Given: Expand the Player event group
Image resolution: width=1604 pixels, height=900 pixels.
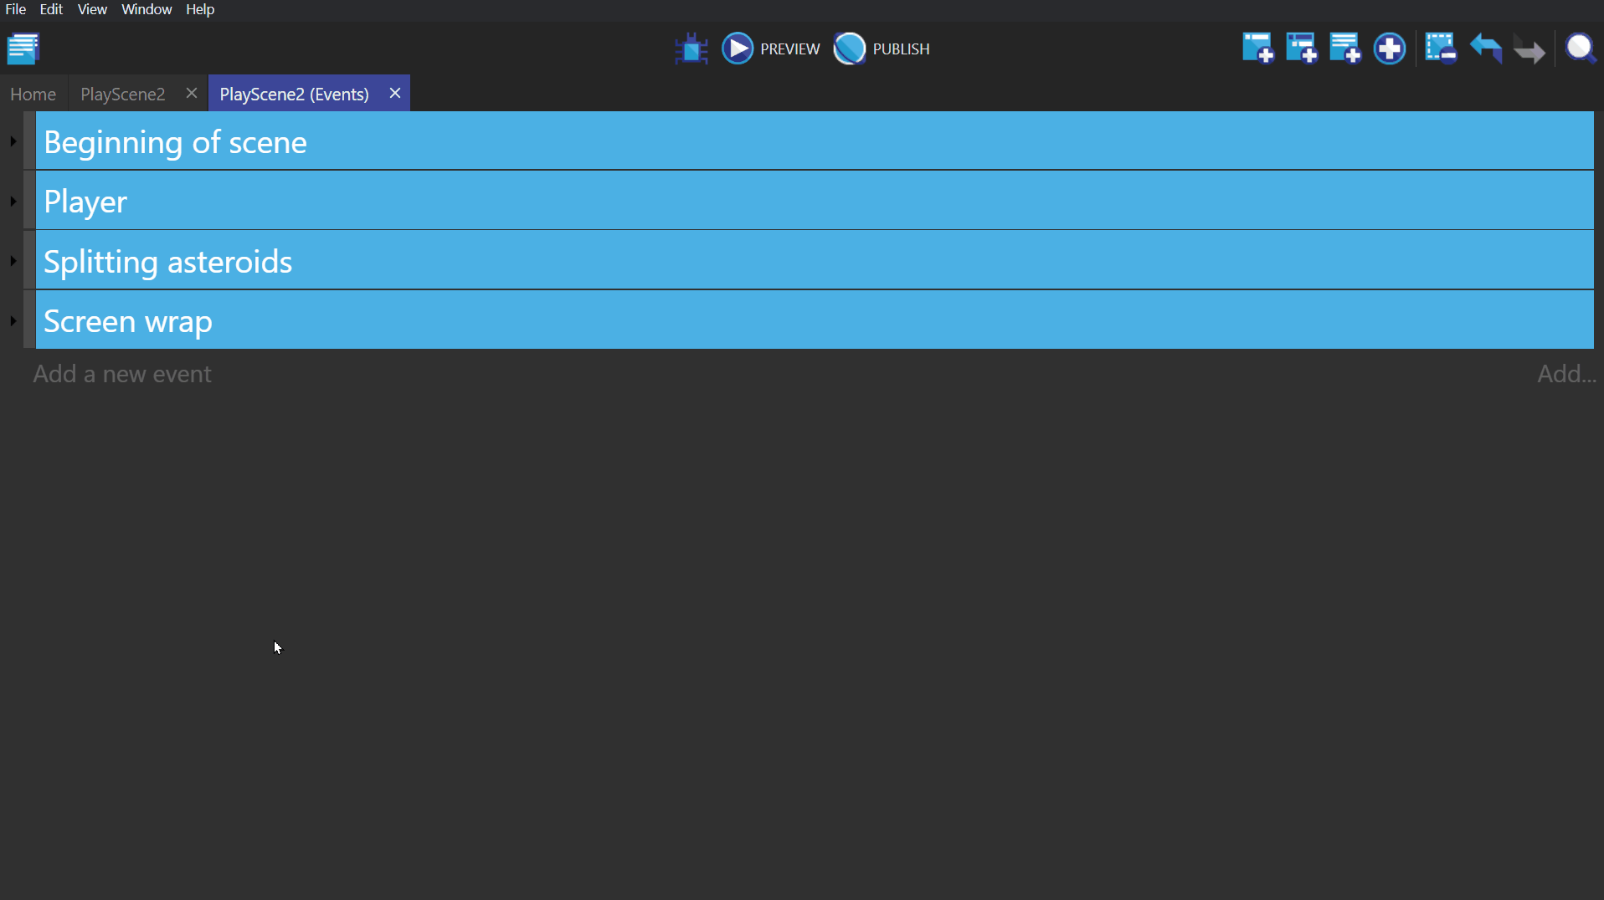Looking at the screenshot, I should click(x=13, y=201).
